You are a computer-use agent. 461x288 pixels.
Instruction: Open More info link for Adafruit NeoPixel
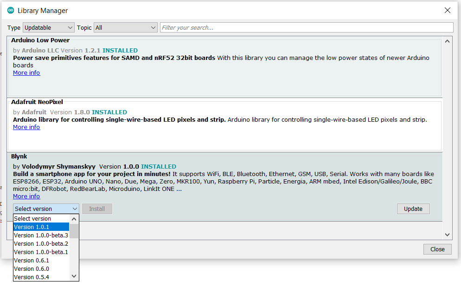coord(26,127)
